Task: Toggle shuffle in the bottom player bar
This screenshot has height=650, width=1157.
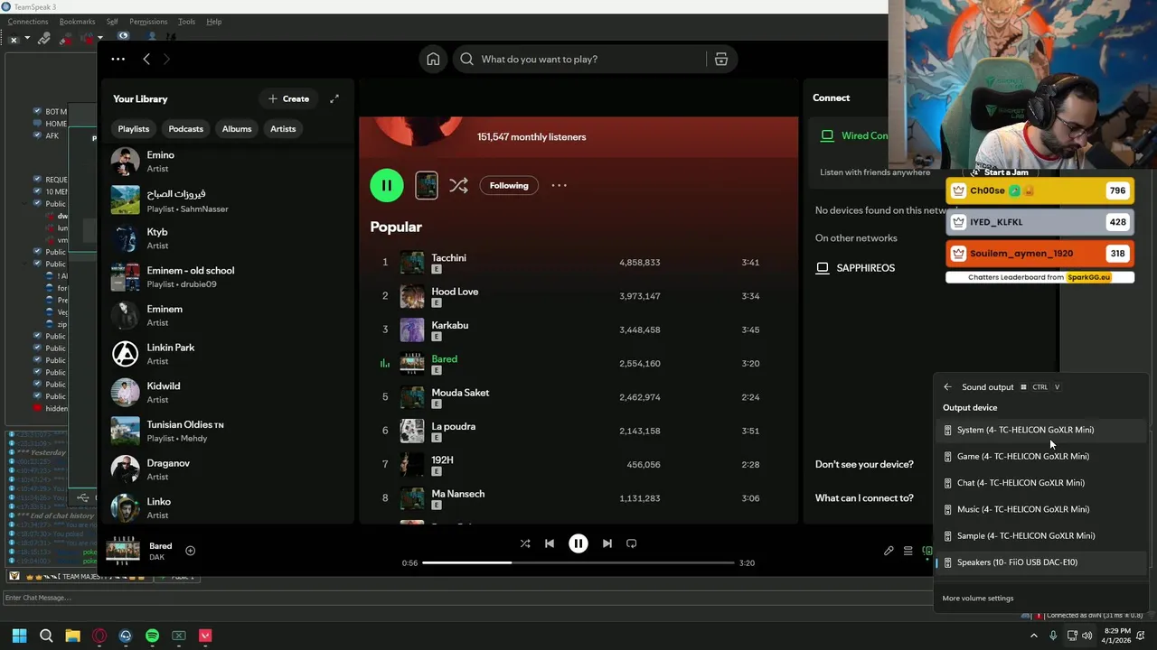Action: tap(525, 543)
